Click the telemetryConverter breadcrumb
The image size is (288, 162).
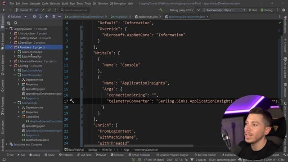146,150
